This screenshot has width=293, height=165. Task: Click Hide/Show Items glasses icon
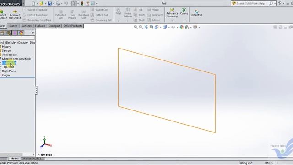[x=173, y=27]
